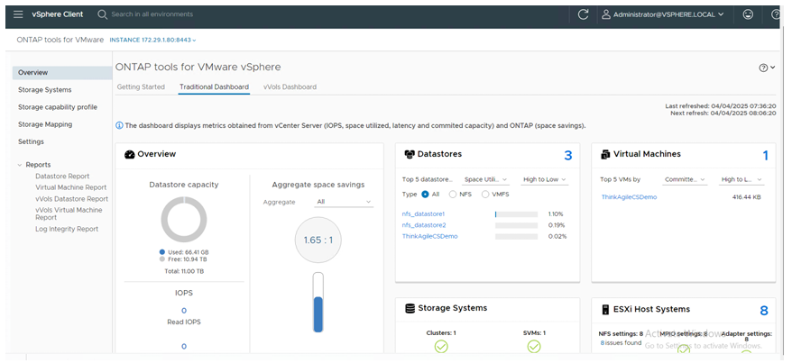Image resolution: width=792 pixels, height=363 pixels.
Task: Collapse the Reports tree section
Action: 20,165
